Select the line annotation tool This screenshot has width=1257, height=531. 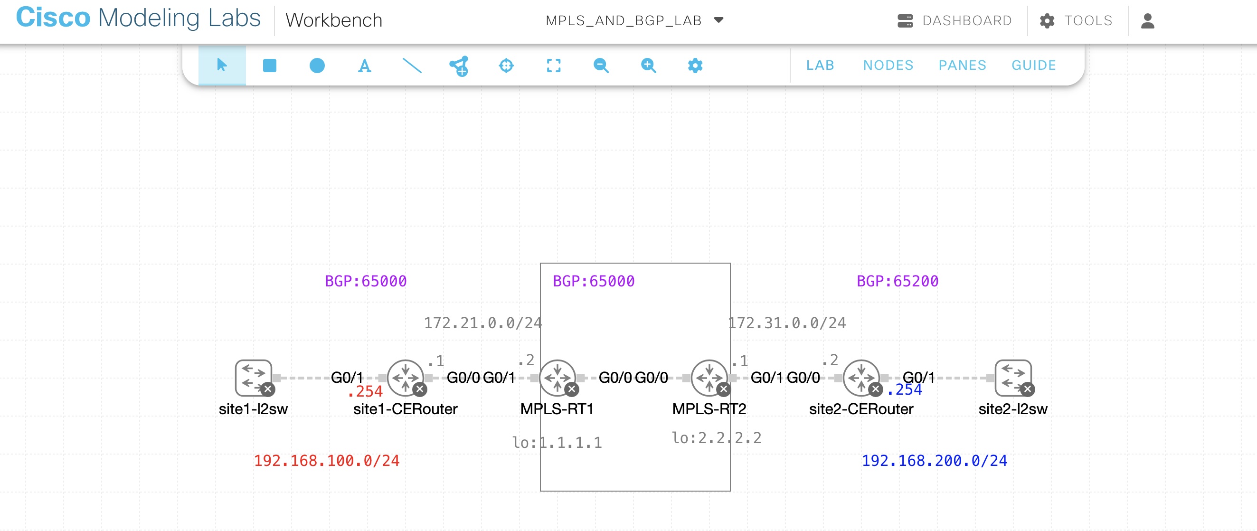pos(411,66)
